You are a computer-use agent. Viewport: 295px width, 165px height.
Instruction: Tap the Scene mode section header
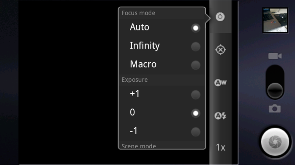click(139, 146)
